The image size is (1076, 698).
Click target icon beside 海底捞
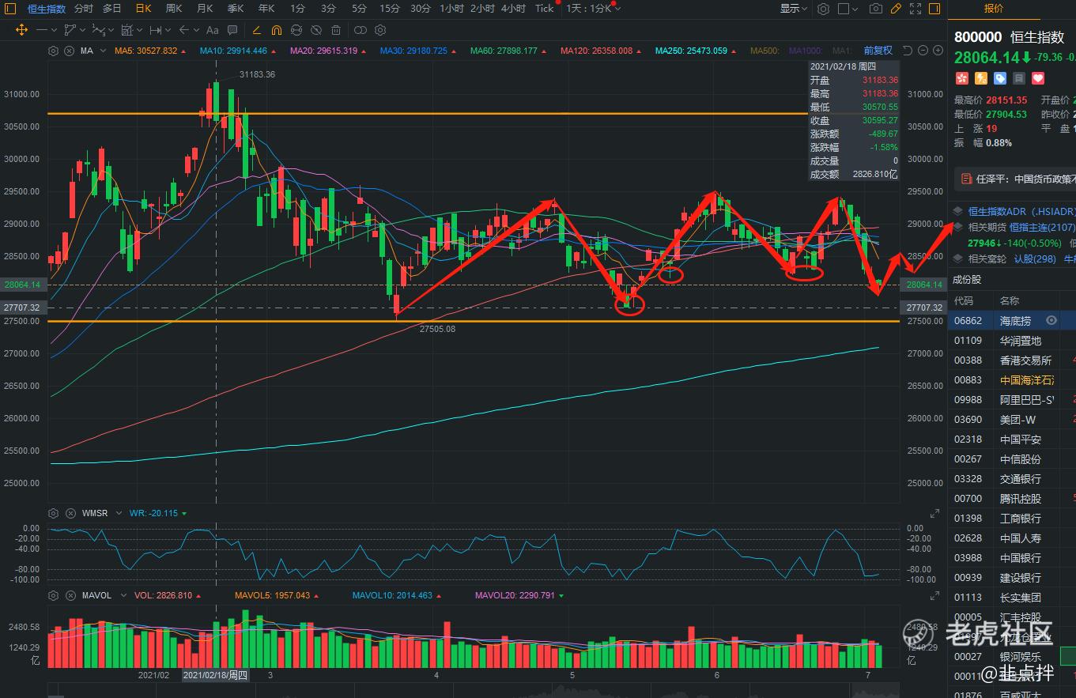1051,320
